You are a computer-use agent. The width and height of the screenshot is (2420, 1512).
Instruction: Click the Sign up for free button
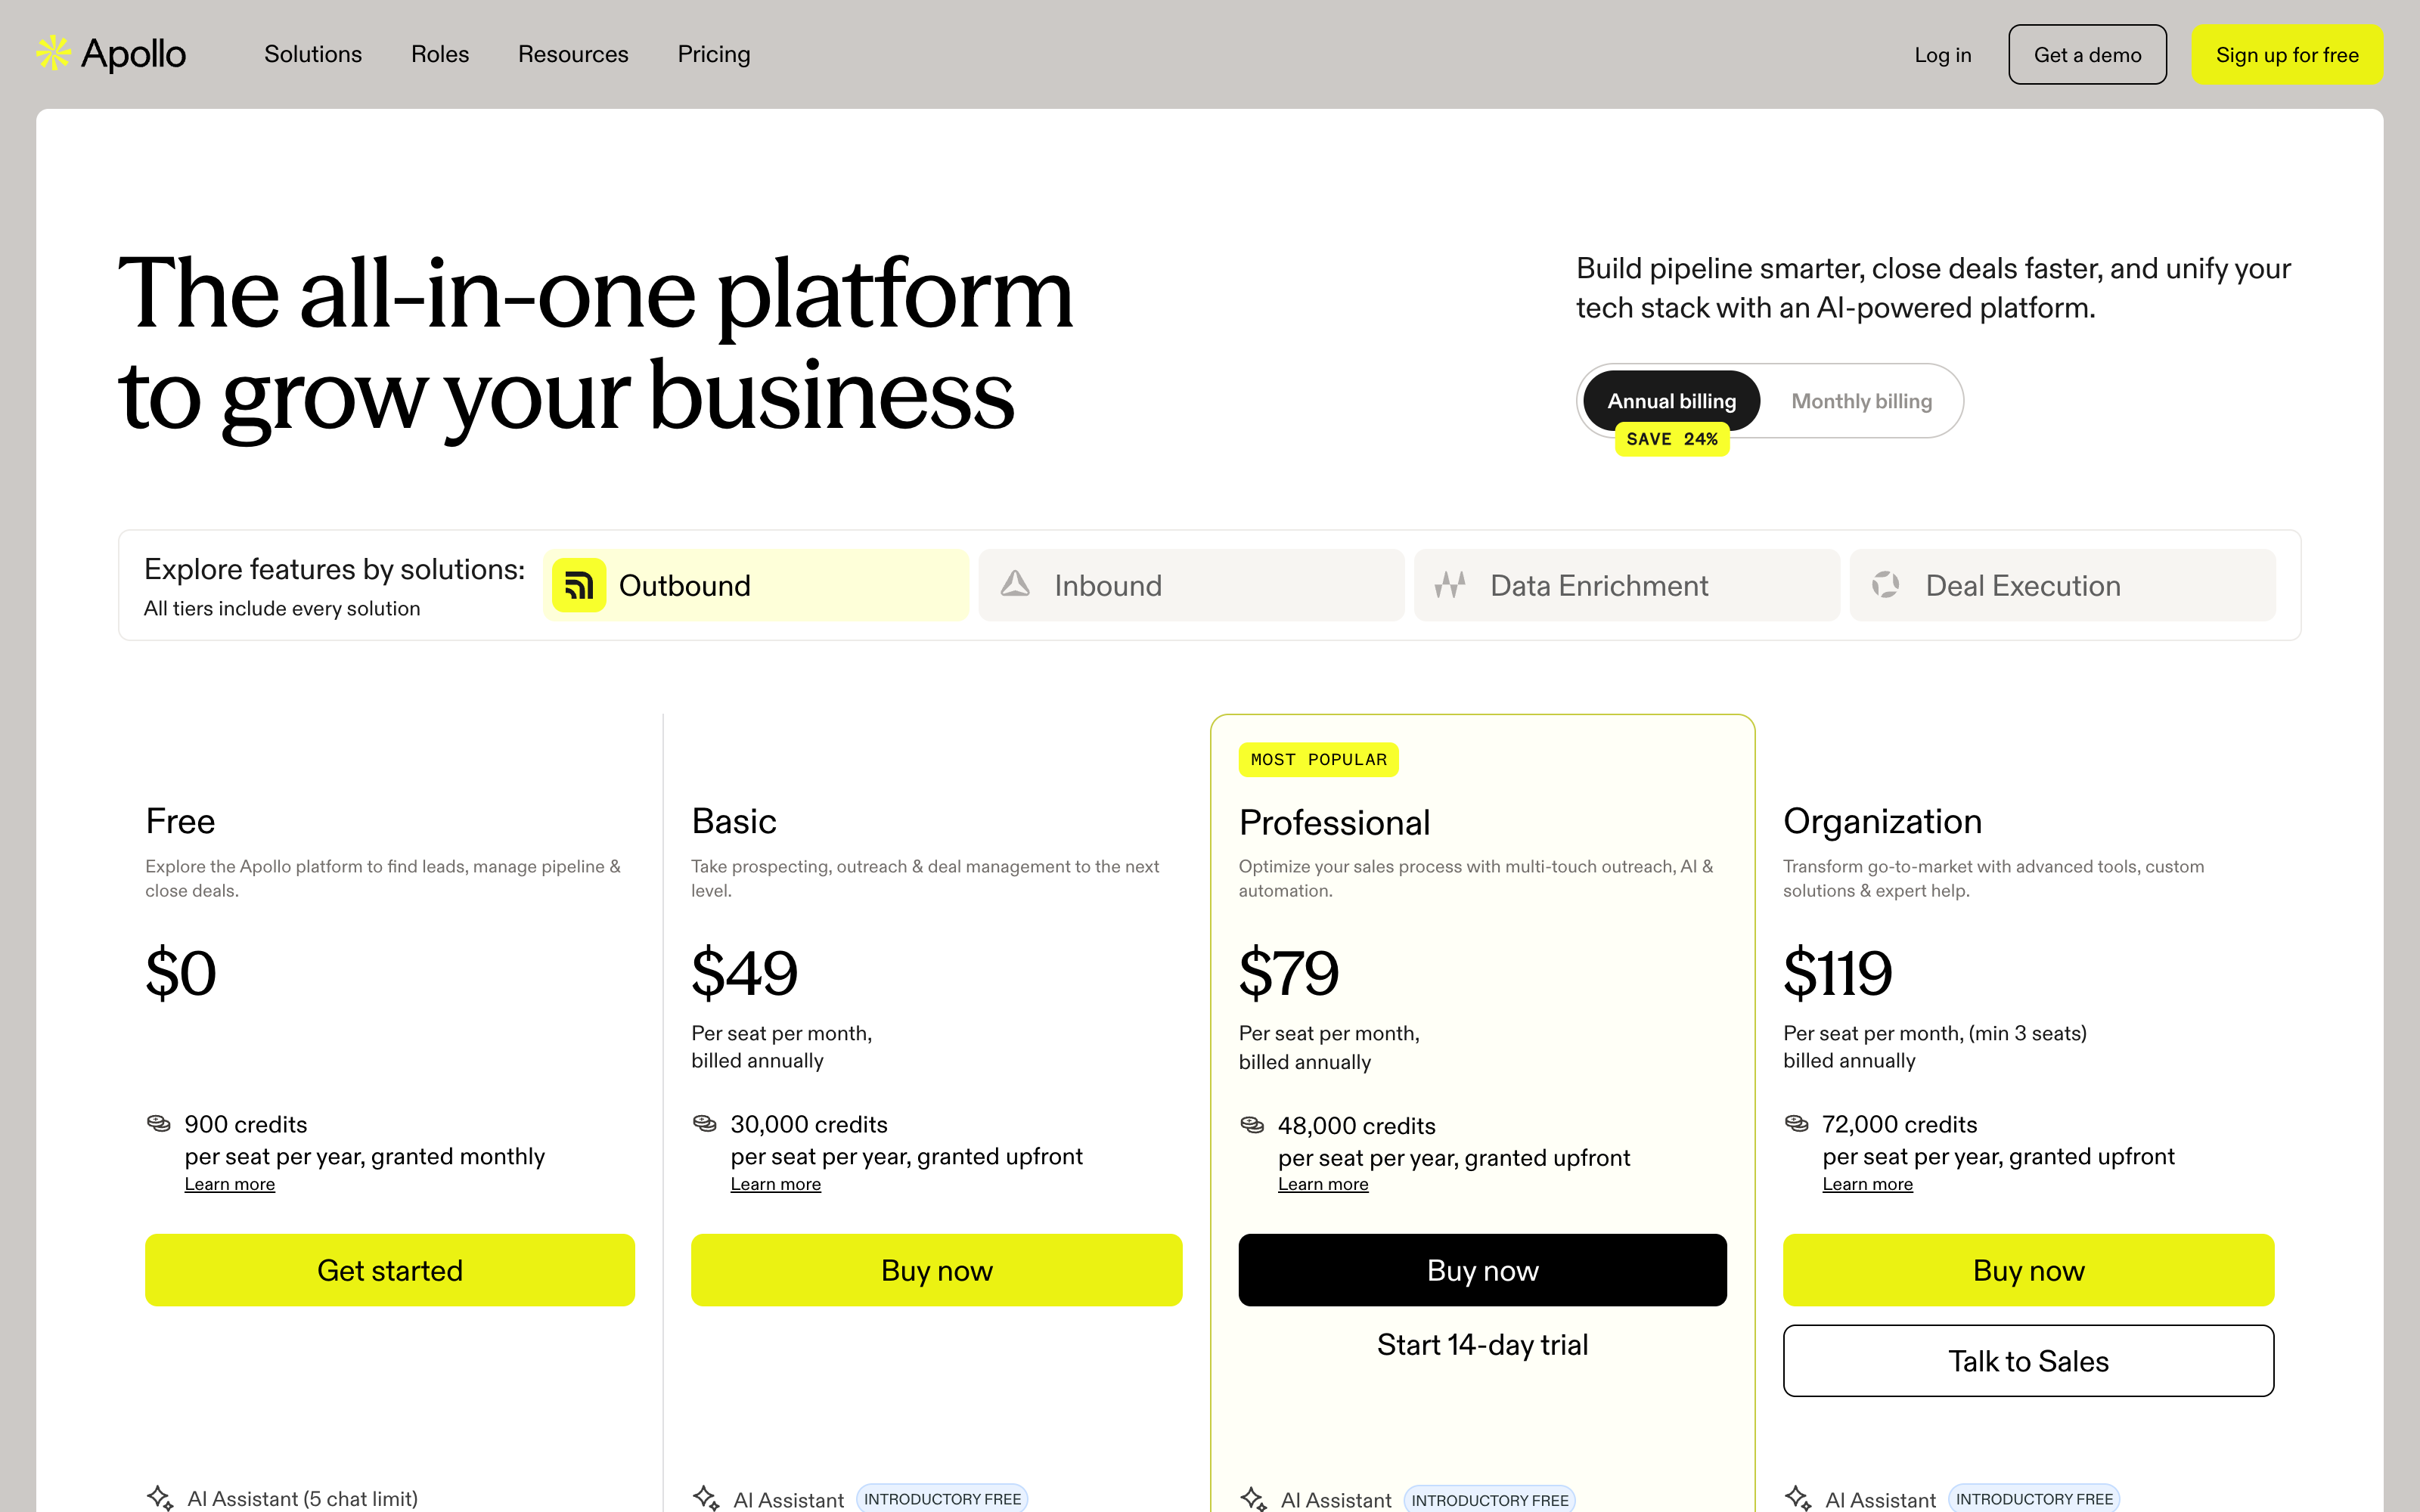point(2287,55)
